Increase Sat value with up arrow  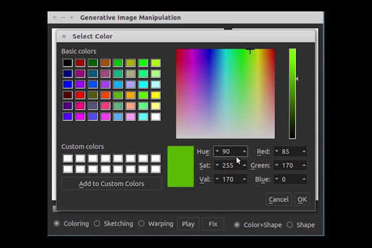tap(244, 165)
